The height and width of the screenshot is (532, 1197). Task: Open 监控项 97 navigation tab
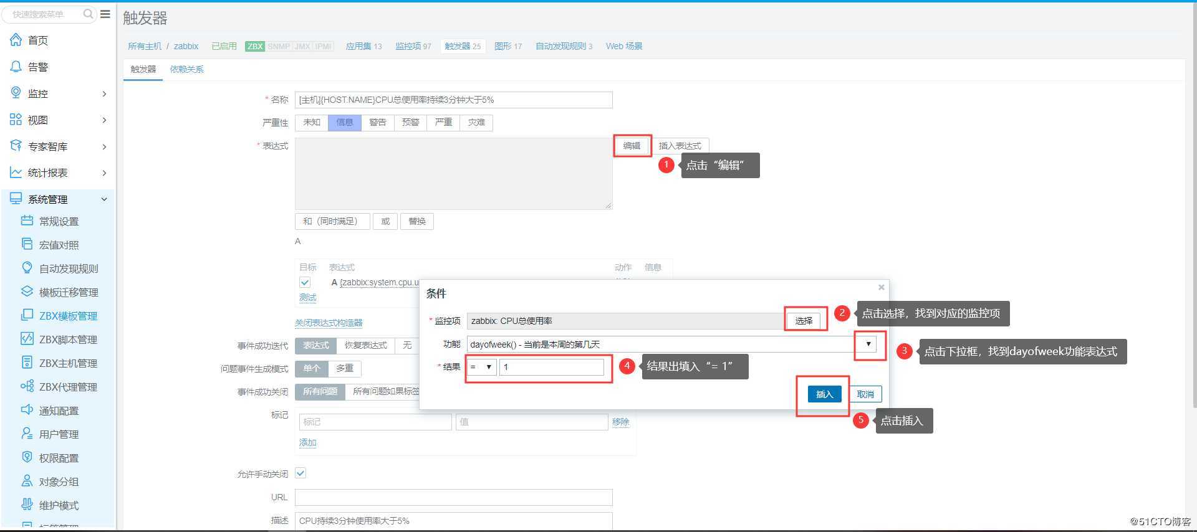pos(413,46)
